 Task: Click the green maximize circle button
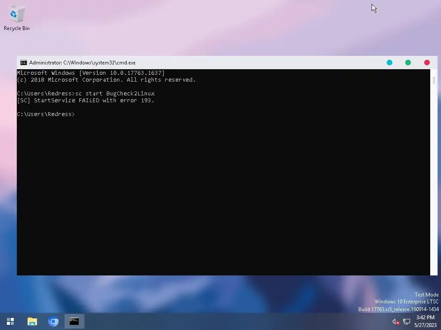(x=408, y=63)
